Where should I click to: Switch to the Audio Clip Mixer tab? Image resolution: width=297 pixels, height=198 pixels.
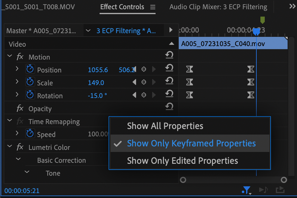[218, 7]
